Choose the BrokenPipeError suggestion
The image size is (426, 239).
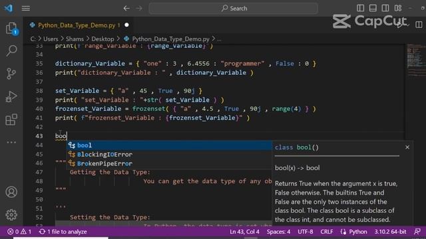tap(169, 164)
